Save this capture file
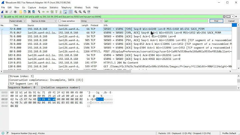This screenshot has width=240, height=135. (x=25, y=12)
